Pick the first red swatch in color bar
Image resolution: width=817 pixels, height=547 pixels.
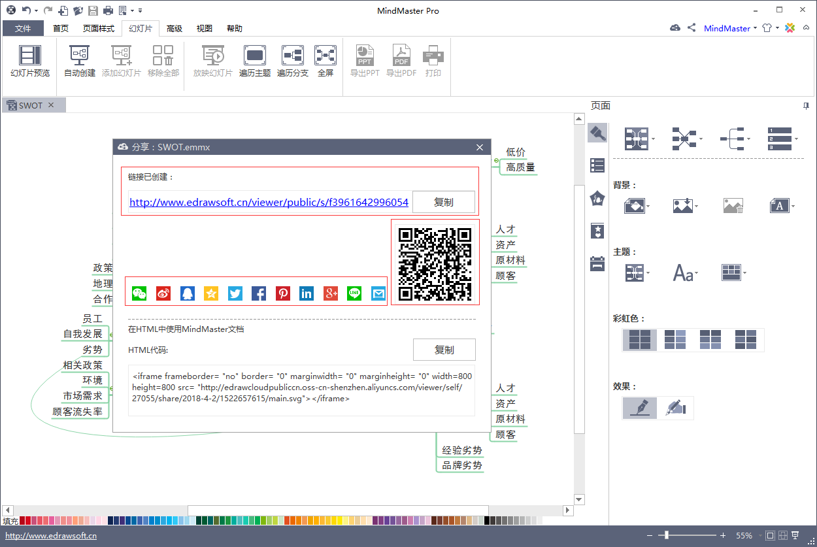click(23, 521)
